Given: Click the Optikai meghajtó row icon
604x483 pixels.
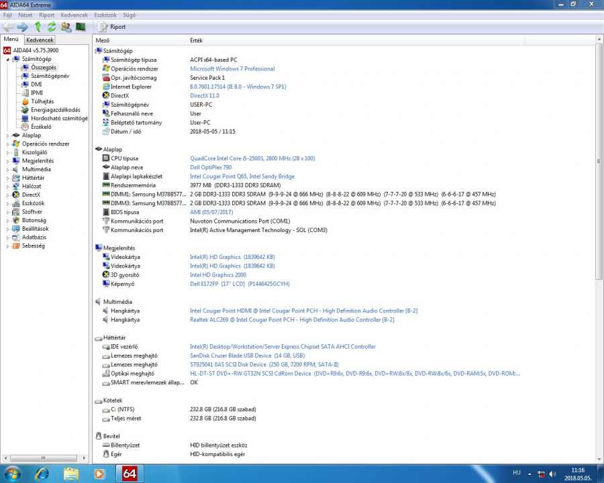Looking at the screenshot, I should tap(106, 373).
